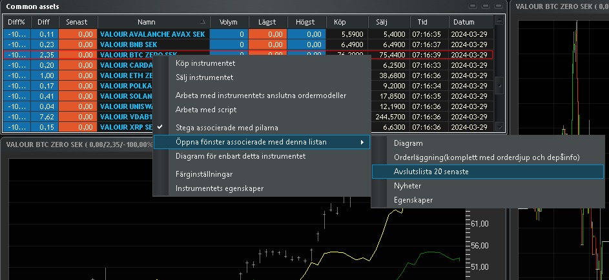Click the 'Diff' column header
The image size is (609, 280).
45,22
